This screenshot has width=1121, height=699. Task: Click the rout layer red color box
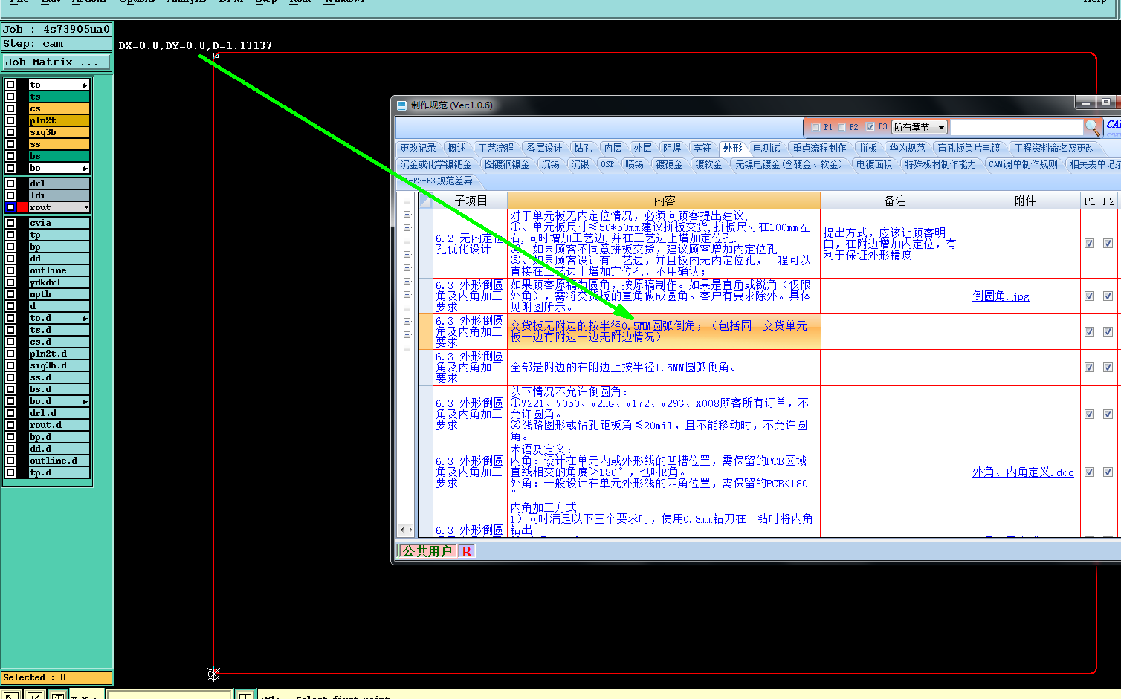click(x=22, y=207)
